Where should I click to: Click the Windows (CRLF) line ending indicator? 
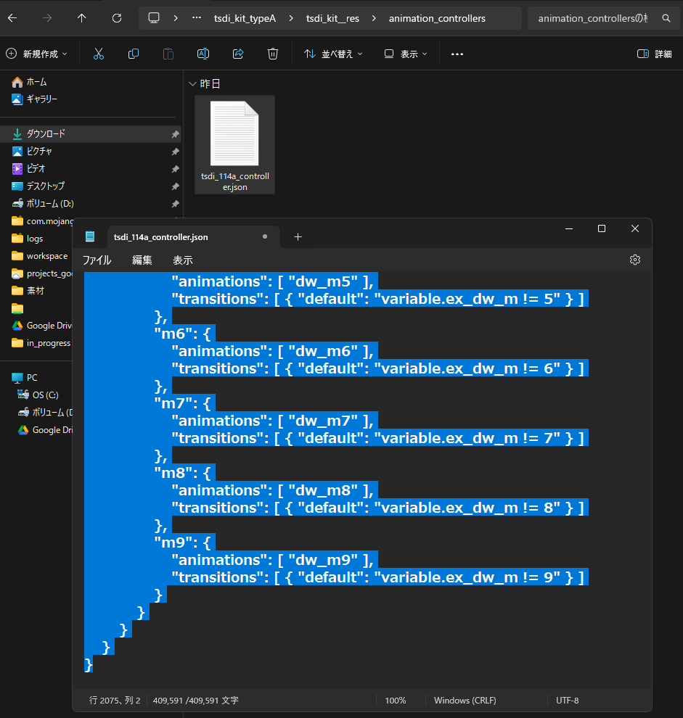click(465, 701)
